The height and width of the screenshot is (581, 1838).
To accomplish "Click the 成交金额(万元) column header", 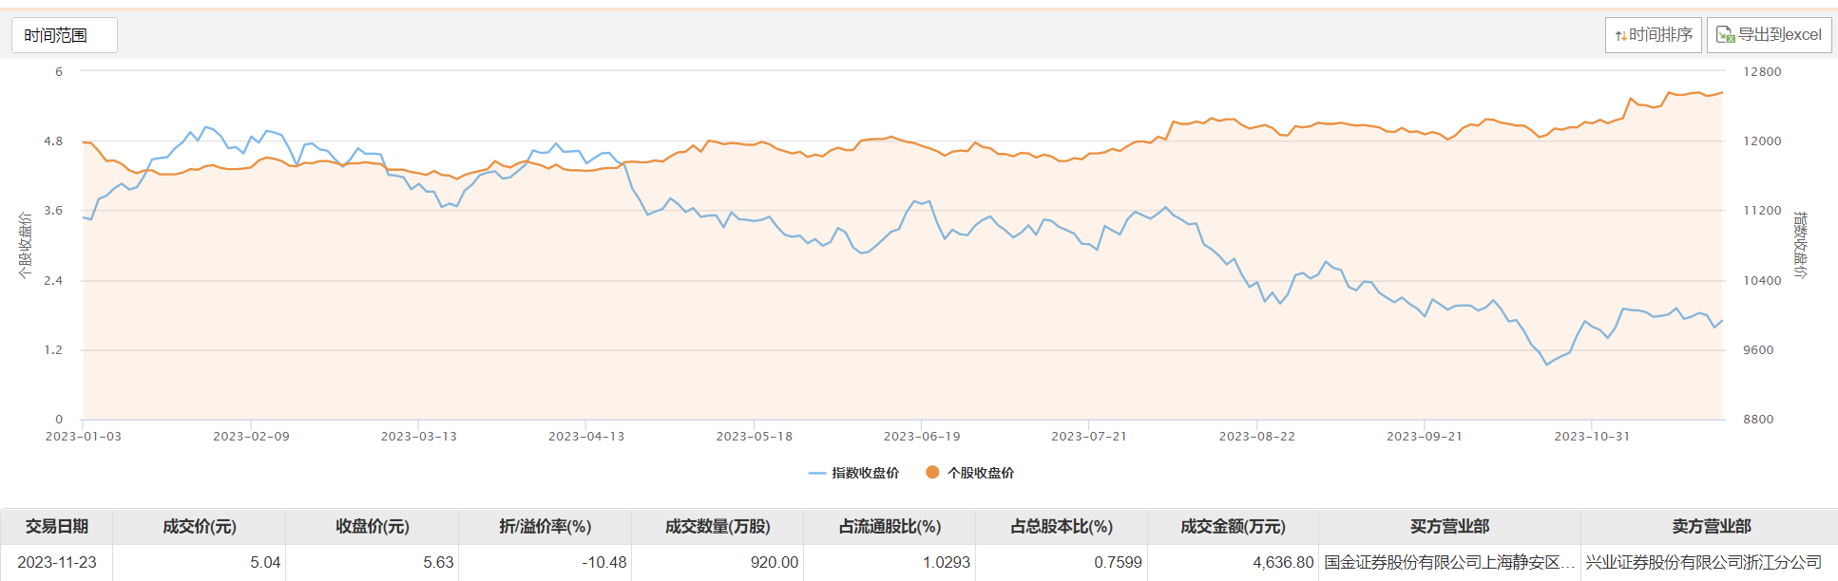I will pyautogui.click(x=1233, y=526).
